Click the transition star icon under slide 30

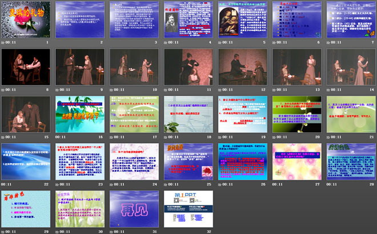pos(57,232)
